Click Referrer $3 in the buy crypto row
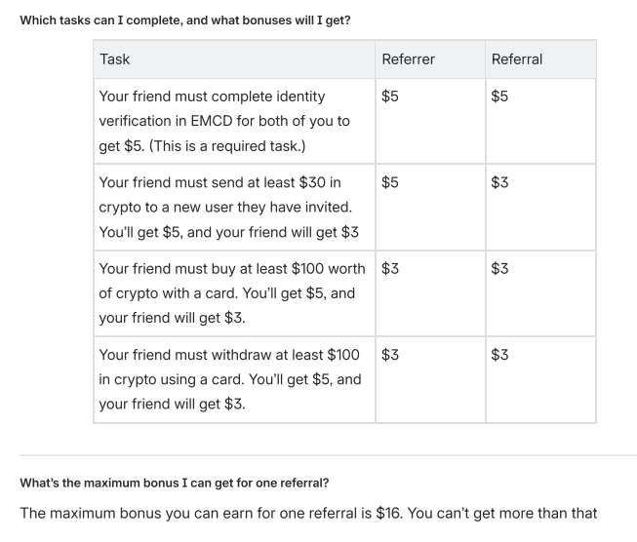This screenshot has width=637, height=542. (x=390, y=268)
